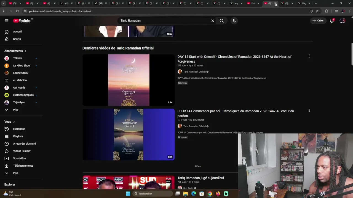Bookmark this page with star icon
The image size is (353, 198).
317,11
